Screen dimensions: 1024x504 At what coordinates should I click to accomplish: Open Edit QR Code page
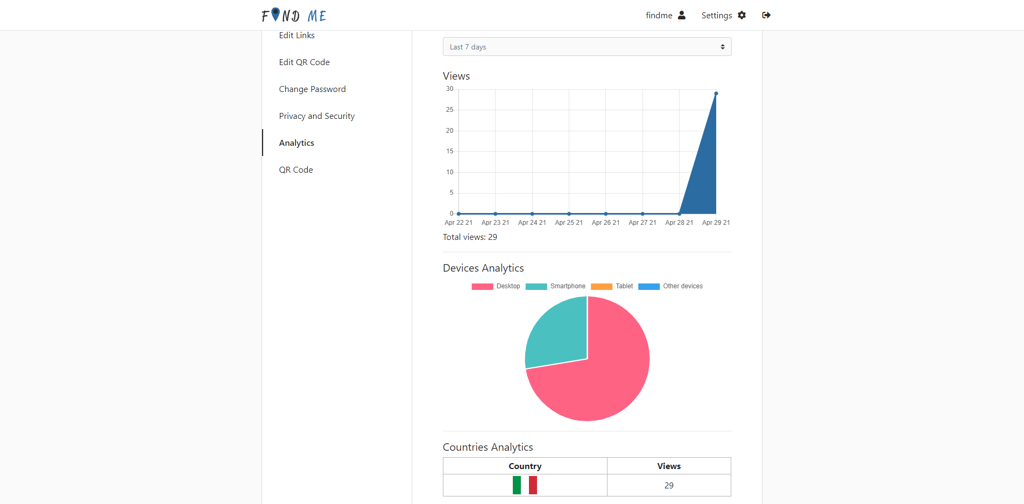coord(304,62)
